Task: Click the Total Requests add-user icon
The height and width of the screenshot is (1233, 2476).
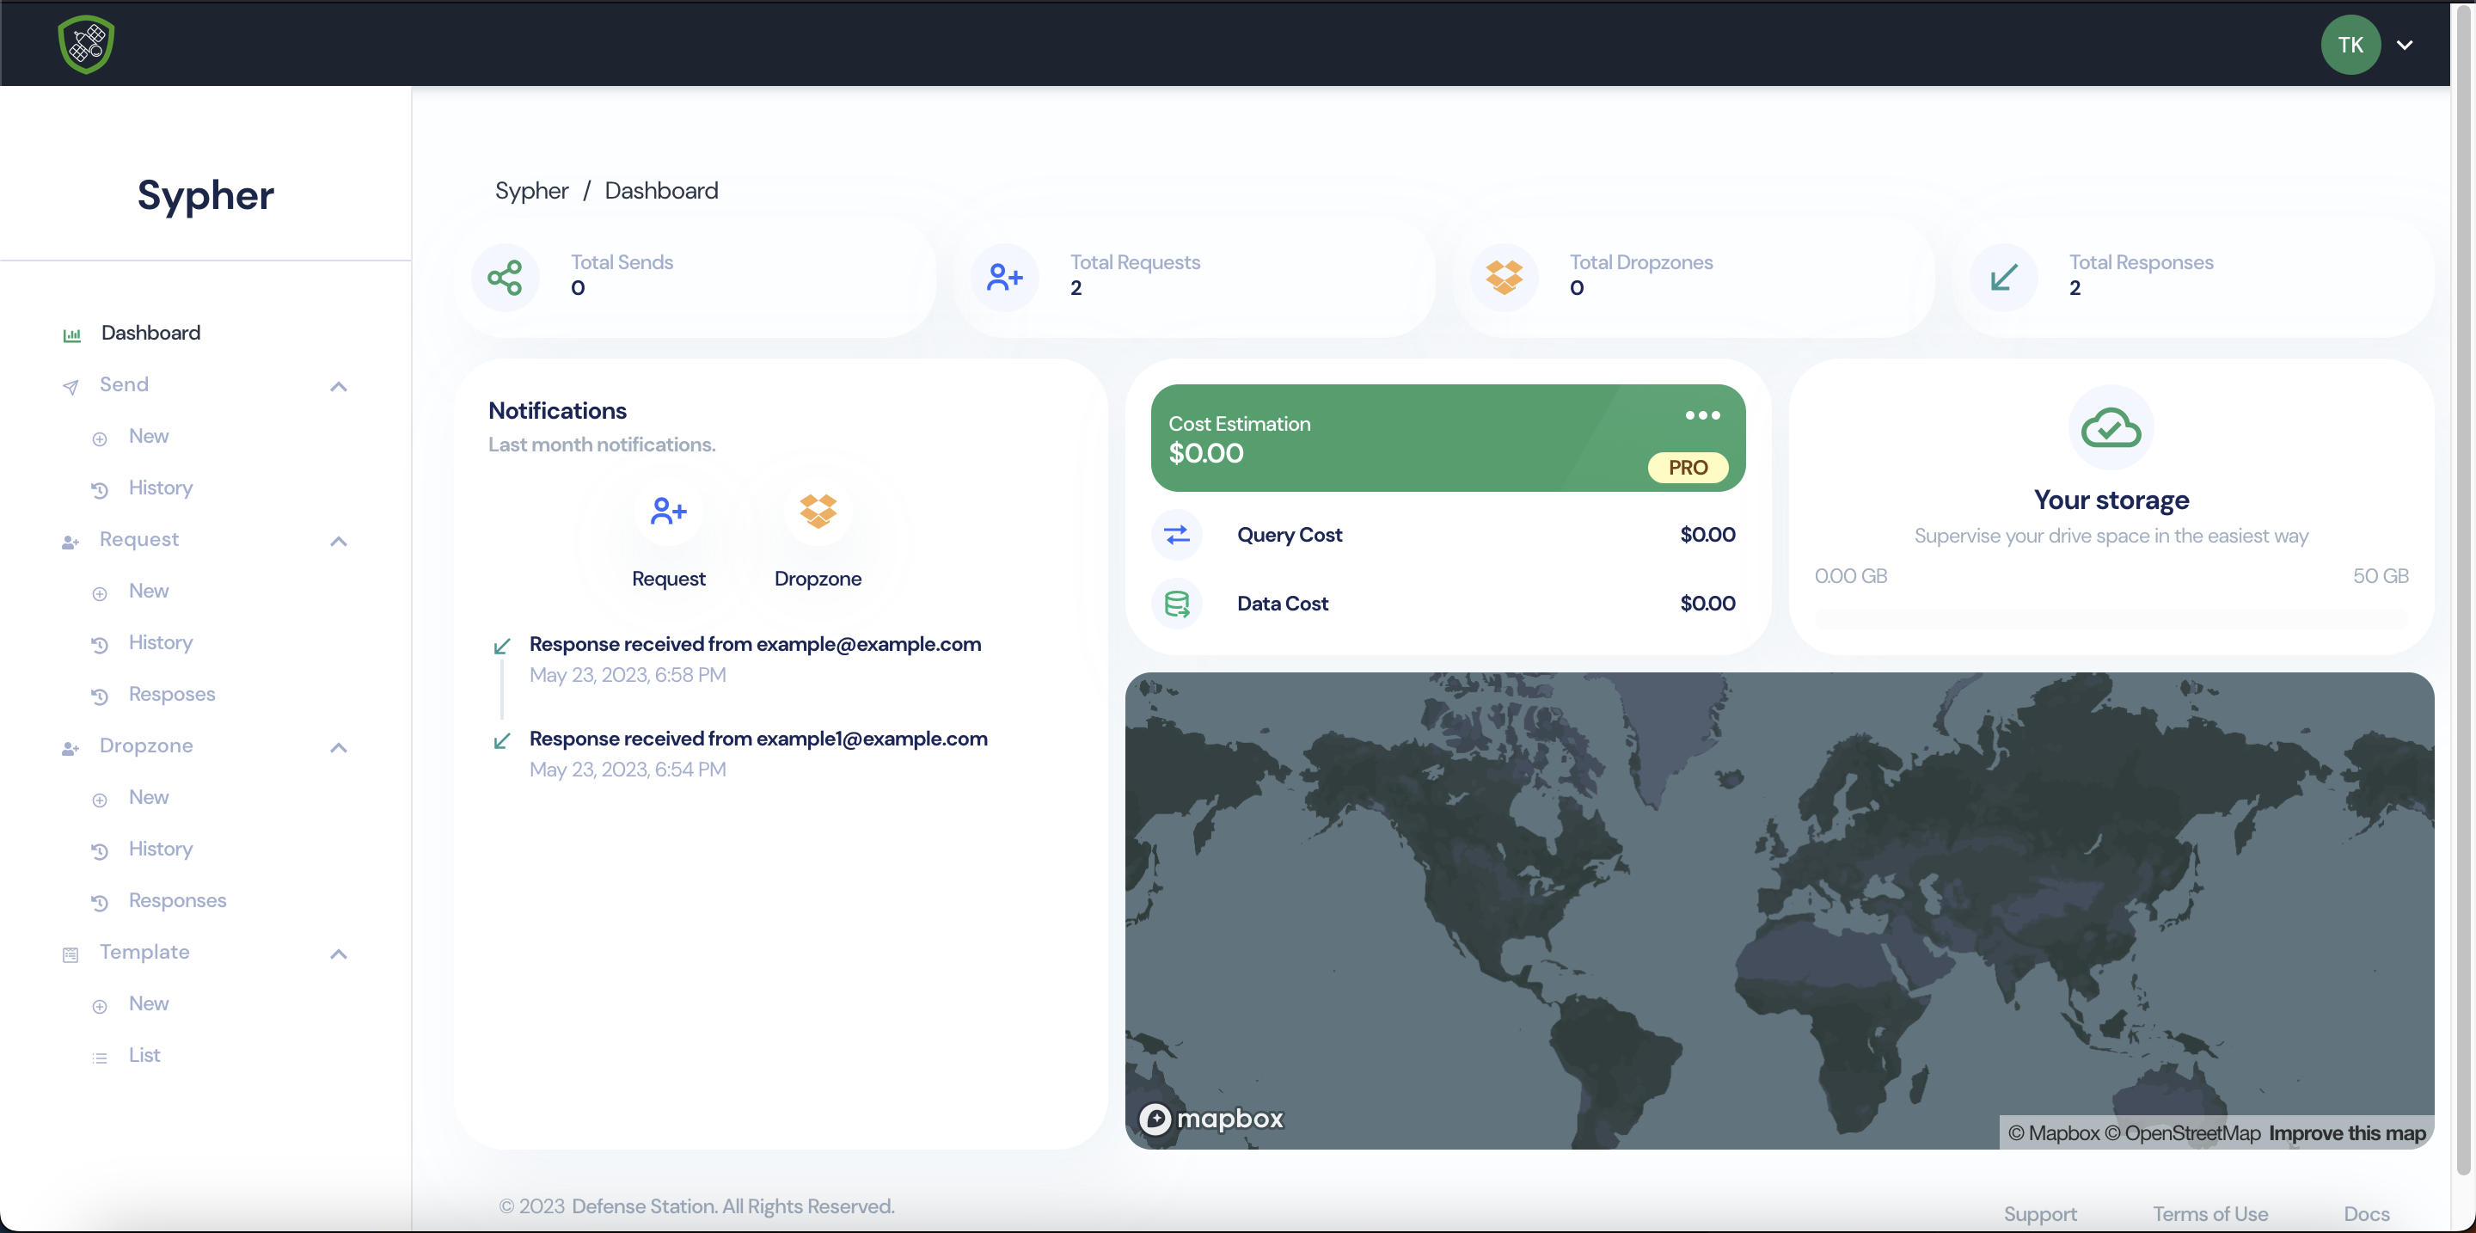Action: click(1004, 278)
